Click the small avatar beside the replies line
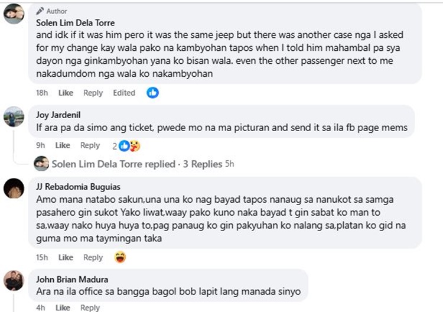The width and height of the screenshot is (443, 312). coord(41,164)
